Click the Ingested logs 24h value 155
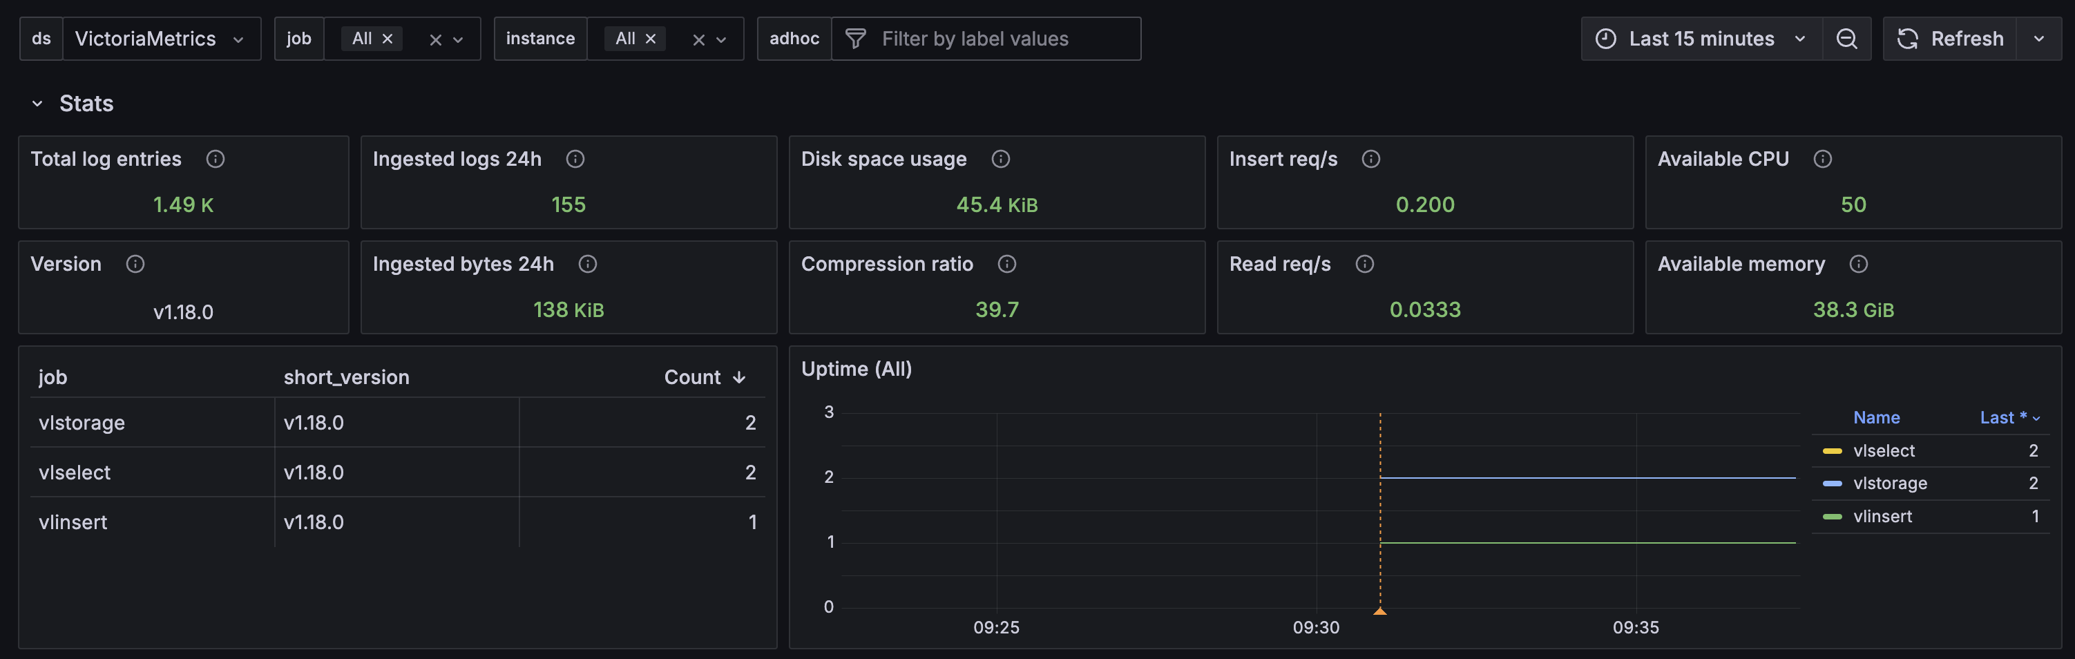The height and width of the screenshot is (659, 2075). (568, 204)
